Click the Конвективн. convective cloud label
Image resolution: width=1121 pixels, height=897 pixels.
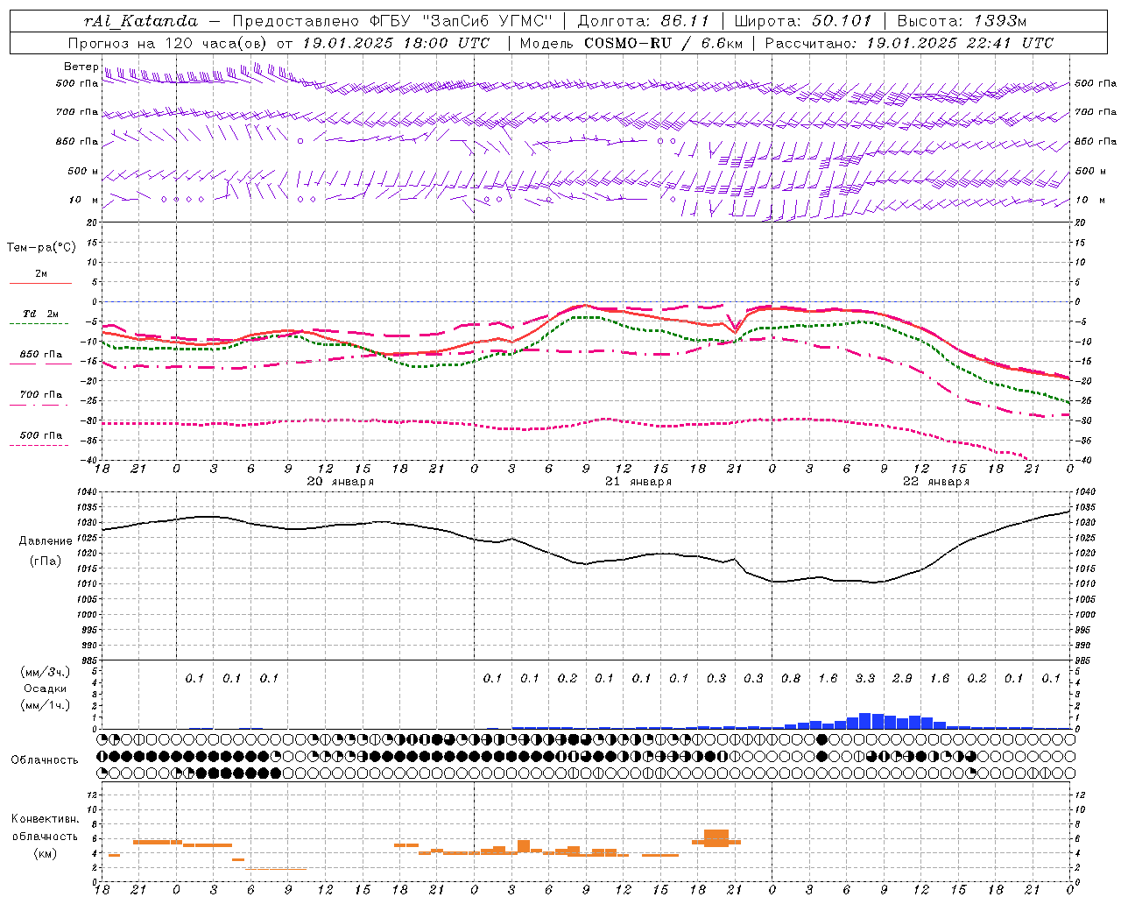pyautogui.click(x=46, y=819)
